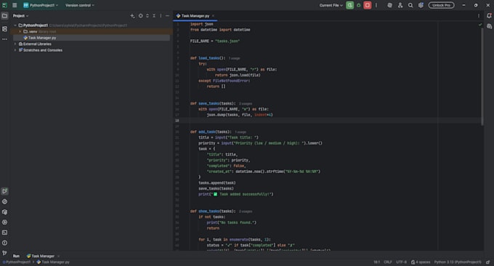
Task: Open the Structure tool window sidebar icon
Action: 4,28
